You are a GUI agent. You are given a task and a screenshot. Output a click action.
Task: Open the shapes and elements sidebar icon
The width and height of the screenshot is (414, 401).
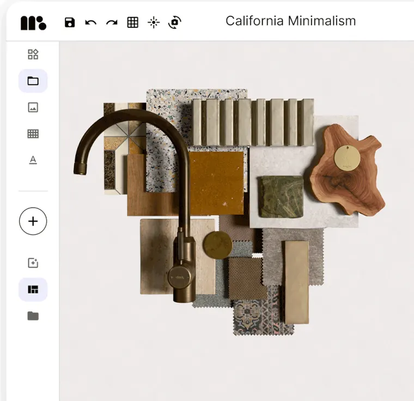(x=33, y=54)
